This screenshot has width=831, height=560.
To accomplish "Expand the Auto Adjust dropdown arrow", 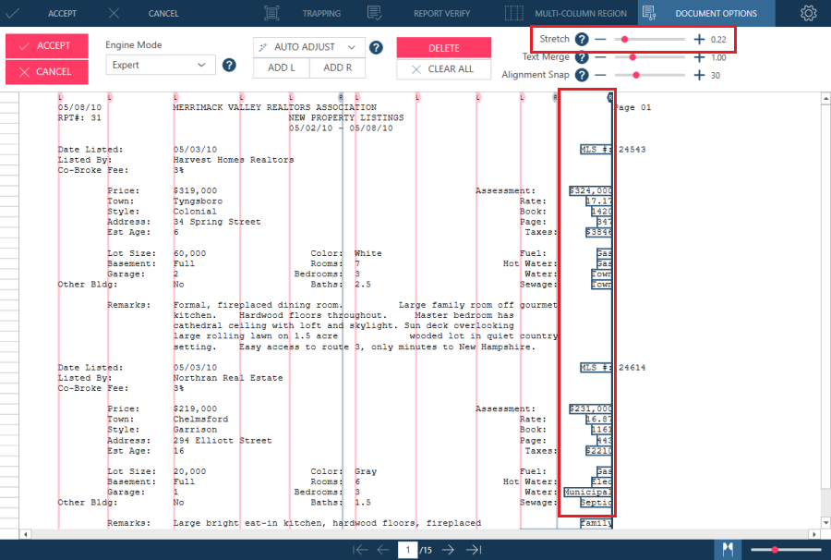I will coord(352,47).
